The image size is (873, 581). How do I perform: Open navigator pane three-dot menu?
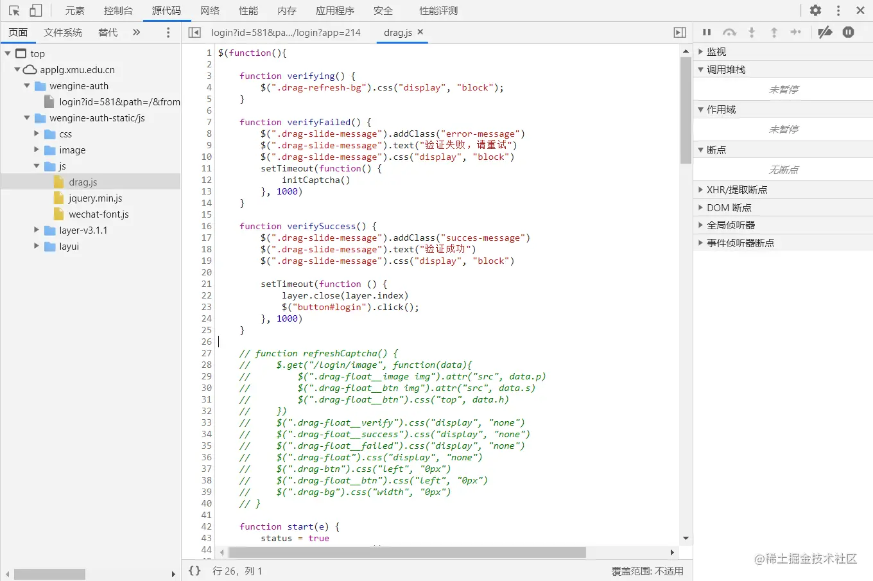click(x=168, y=32)
